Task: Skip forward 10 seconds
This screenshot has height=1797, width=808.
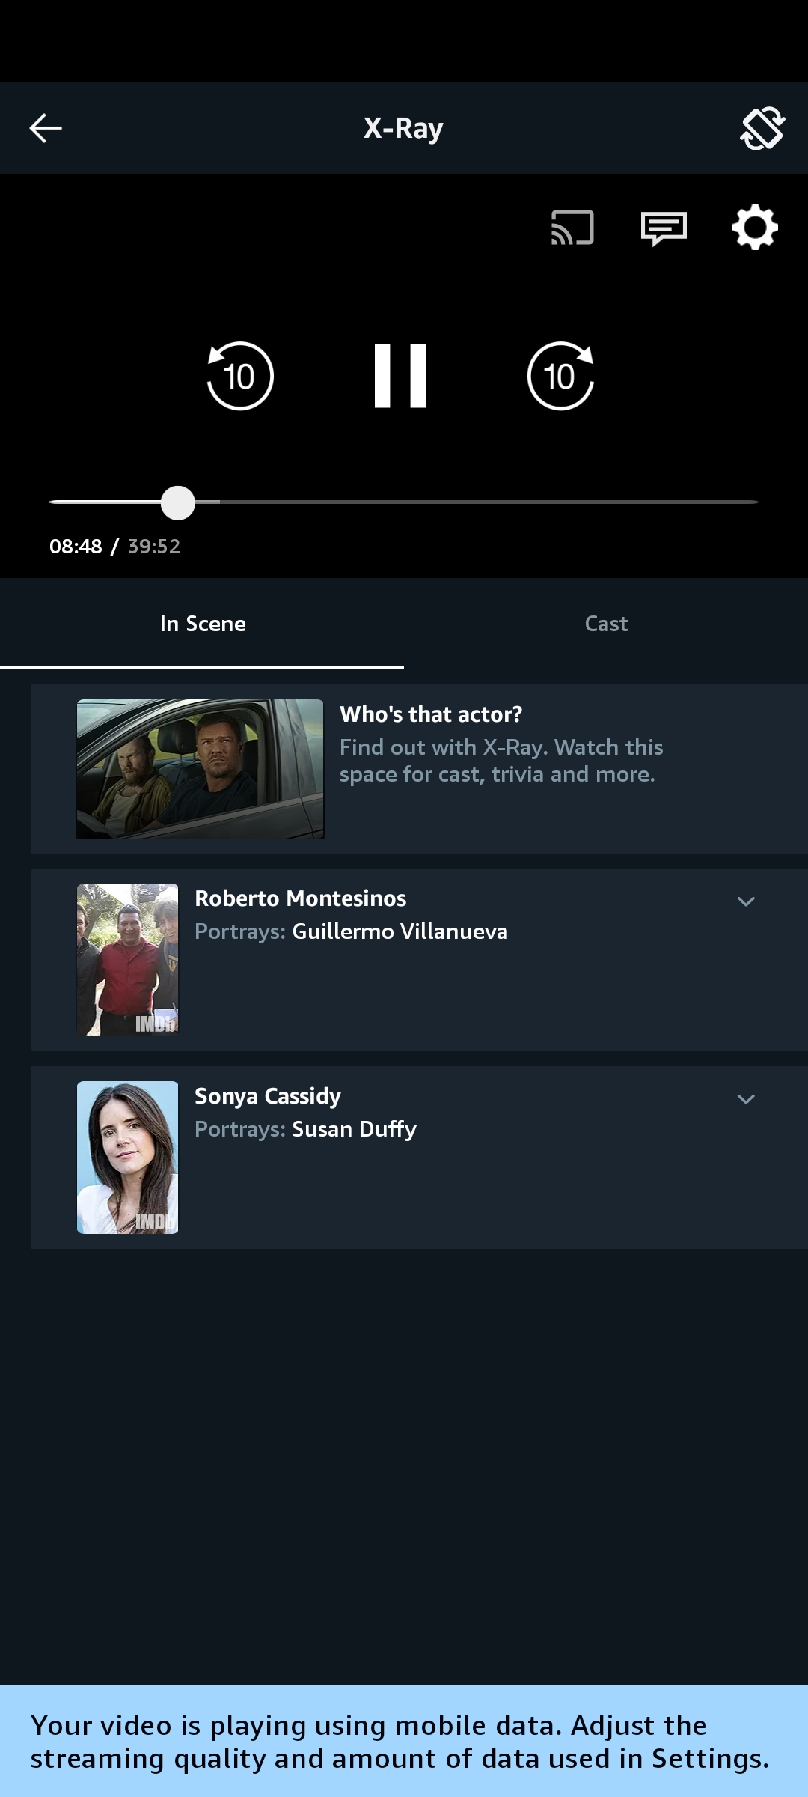Action: click(x=560, y=376)
